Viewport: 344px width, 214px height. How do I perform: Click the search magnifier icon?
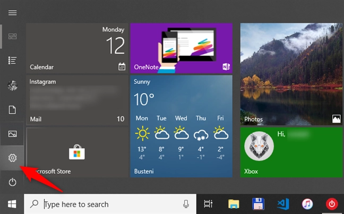(x=34, y=204)
